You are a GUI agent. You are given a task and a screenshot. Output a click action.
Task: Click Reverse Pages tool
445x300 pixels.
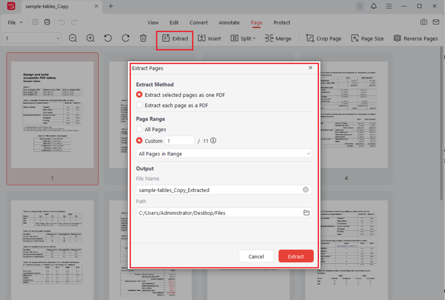415,38
